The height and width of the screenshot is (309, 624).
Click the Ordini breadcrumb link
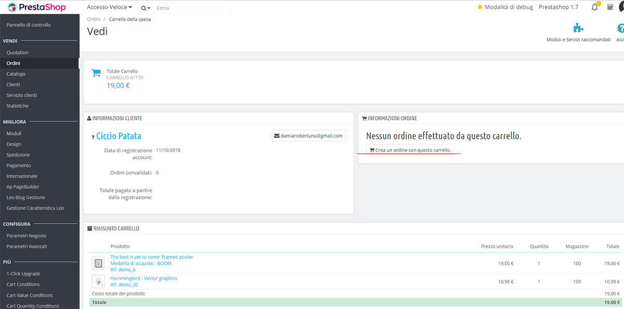(94, 19)
